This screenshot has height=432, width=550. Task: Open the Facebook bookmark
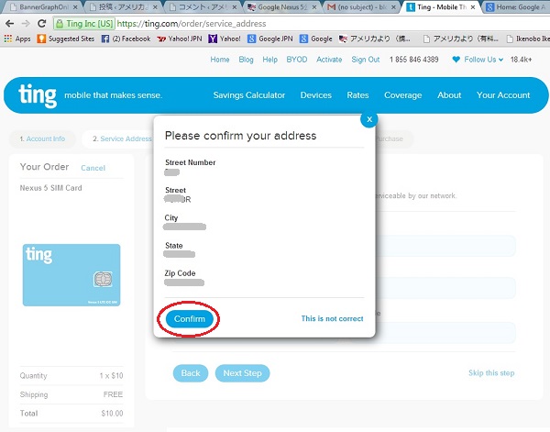click(126, 39)
